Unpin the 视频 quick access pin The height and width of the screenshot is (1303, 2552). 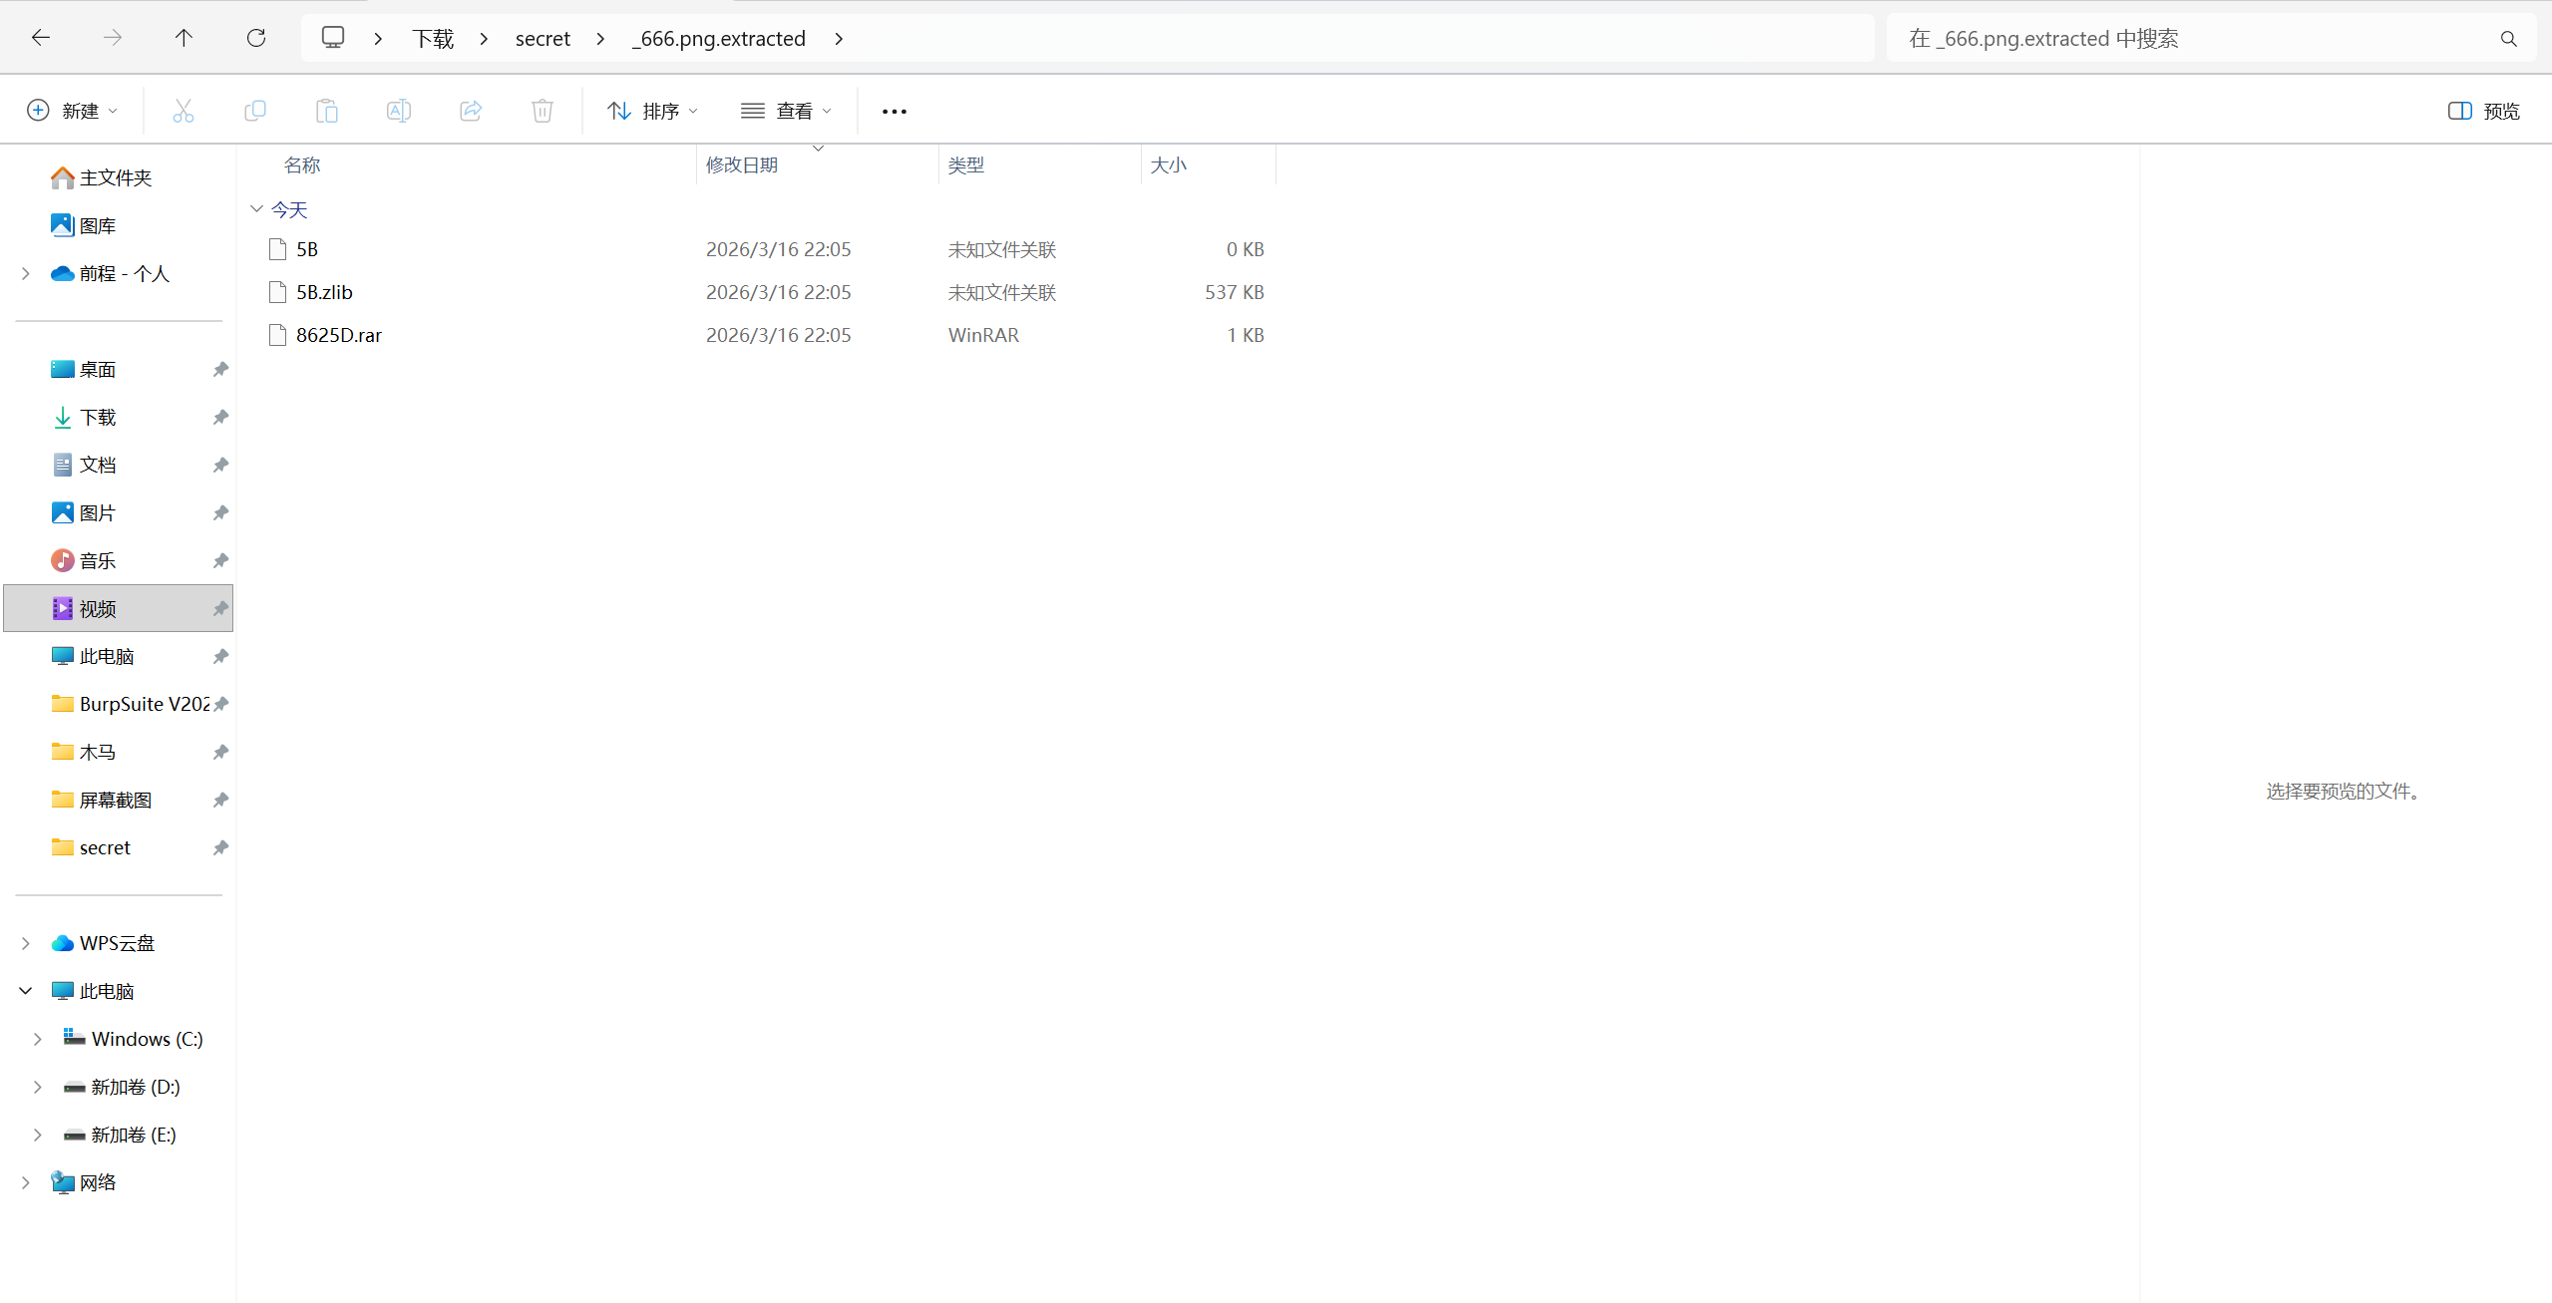220,608
